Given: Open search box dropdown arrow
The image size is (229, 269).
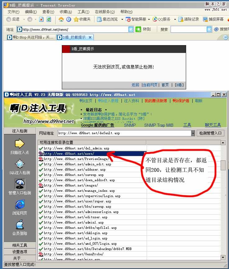Looking at the screenshot, I should point(209,29).
